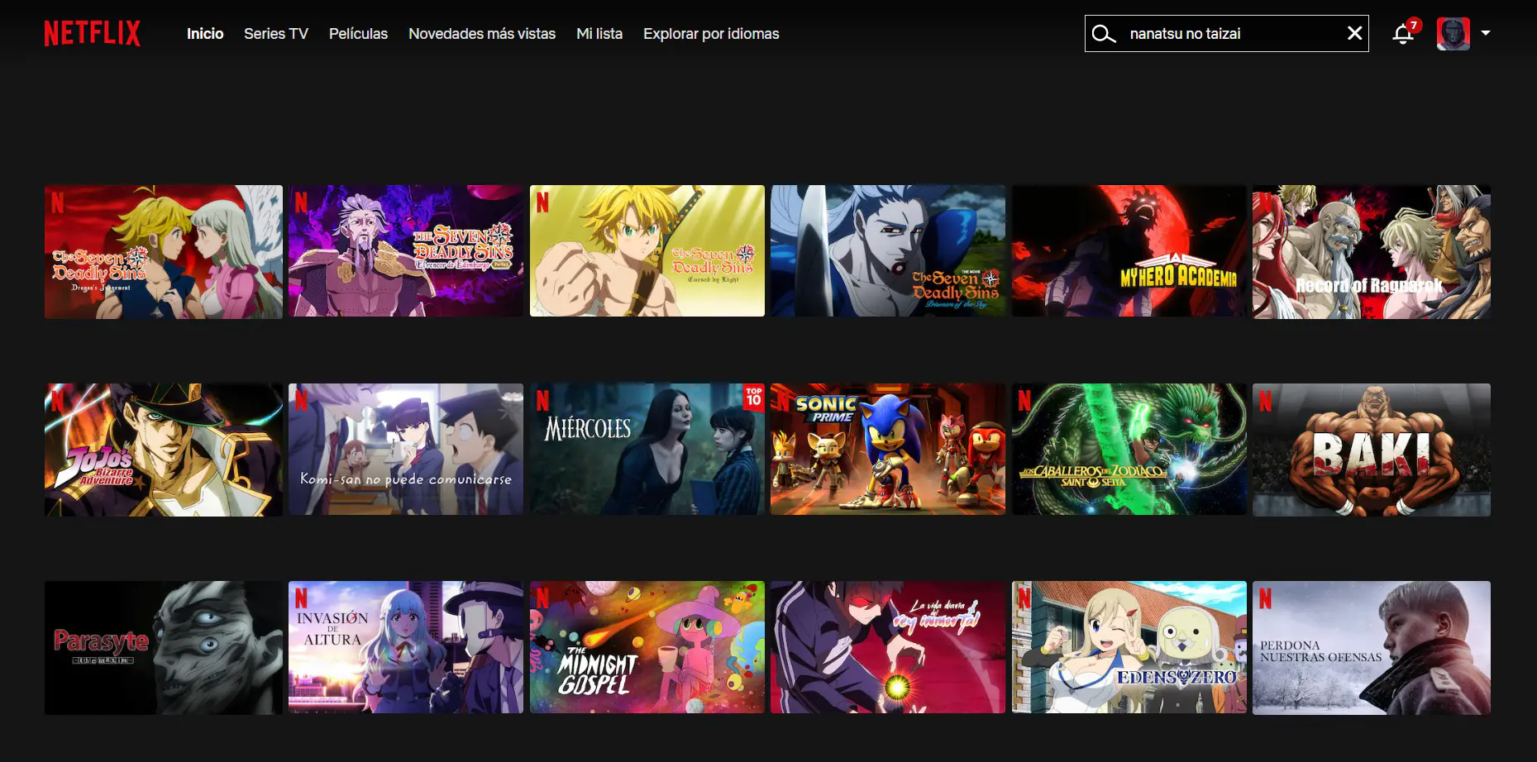Viewport: 1537px width, 762px height.
Task: Open the Películas section
Action: 358,34
